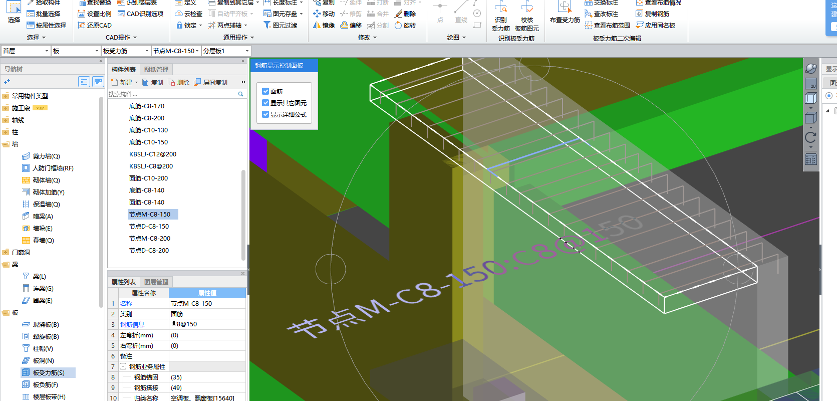Select the 偏移 offset tool
This screenshot has height=401, width=837.
[x=351, y=25]
